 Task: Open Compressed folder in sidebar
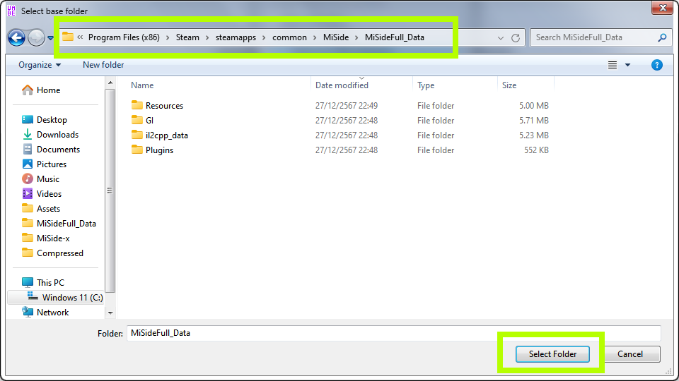click(52, 253)
